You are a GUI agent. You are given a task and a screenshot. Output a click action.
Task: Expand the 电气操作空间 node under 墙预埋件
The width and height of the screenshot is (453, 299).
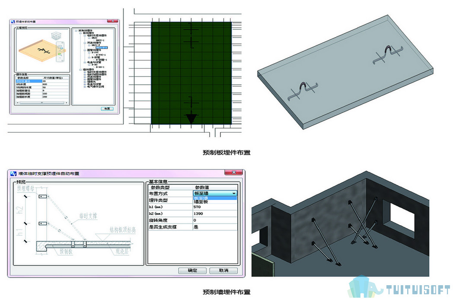point(85,87)
